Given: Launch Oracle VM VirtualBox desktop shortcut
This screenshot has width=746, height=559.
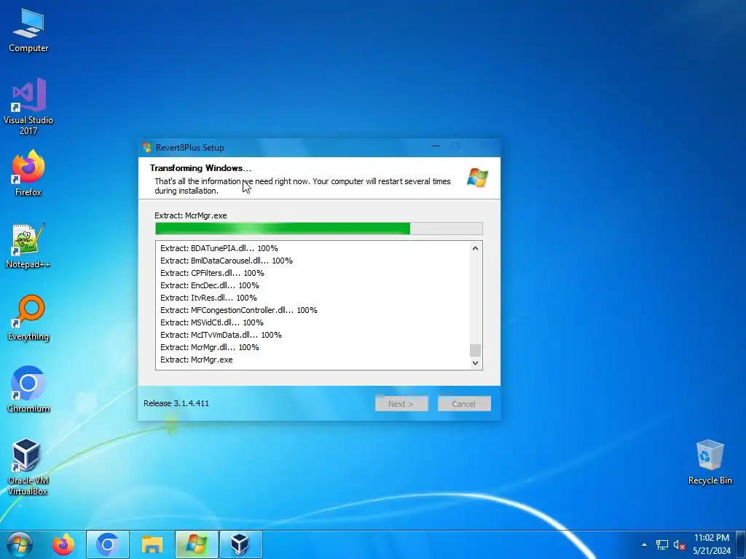Looking at the screenshot, I should [28, 467].
